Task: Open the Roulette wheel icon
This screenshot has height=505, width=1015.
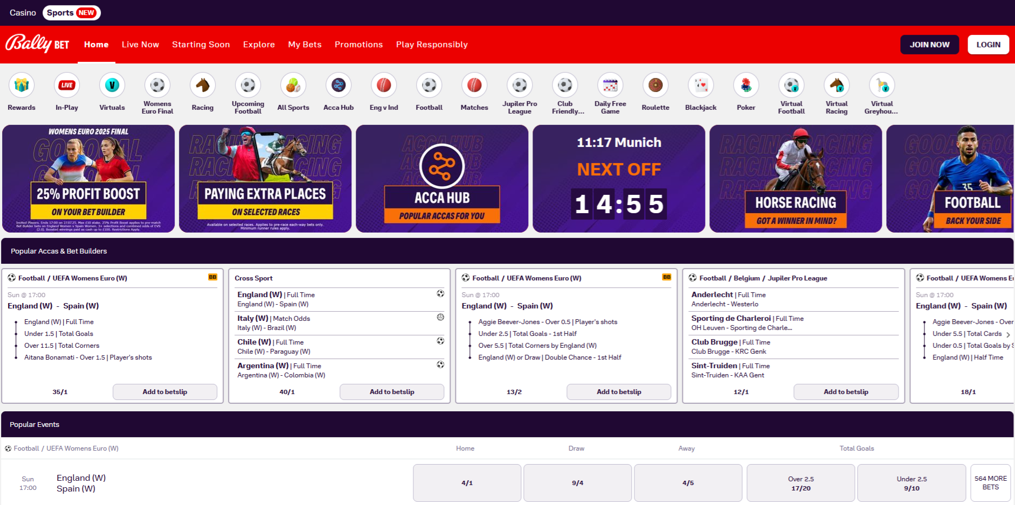Action: click(655, 85)
